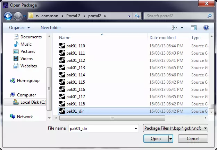Screen dimensions: 217x150
Task: Click the Steam icon of pak01_117
Action: (x=62, y=96)
